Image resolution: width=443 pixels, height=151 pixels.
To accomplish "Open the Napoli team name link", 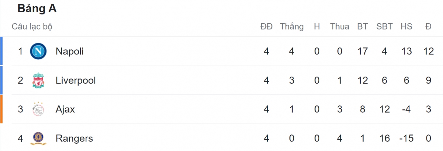I will coord(70,51).
